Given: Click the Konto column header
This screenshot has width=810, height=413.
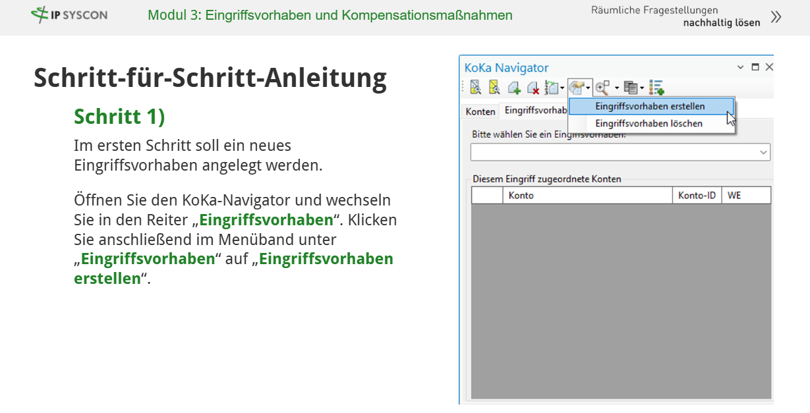Looking at the screenshot, I should point(588,196).
